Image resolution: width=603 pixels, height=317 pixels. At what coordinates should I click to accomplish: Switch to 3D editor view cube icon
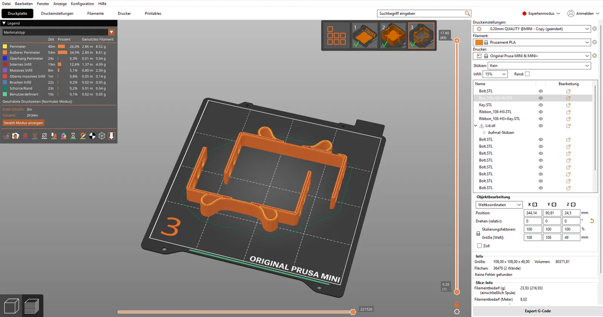[x=11, y=306]
